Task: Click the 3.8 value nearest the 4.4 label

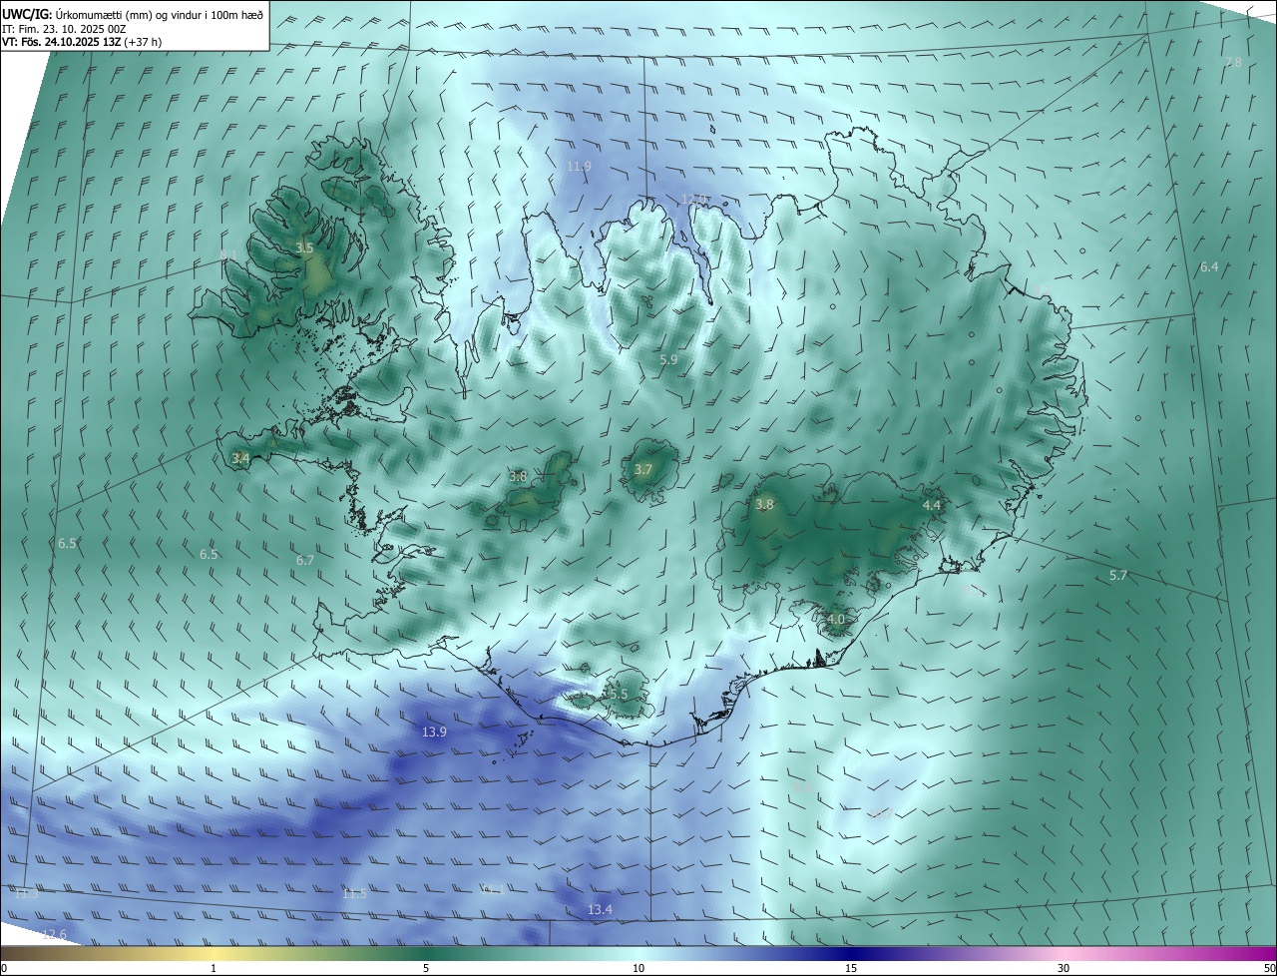Action: point(764,505)
